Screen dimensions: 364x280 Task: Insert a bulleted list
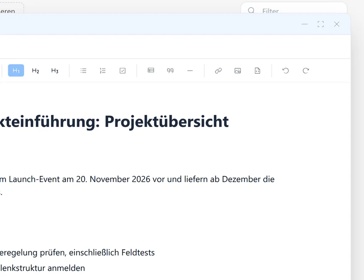pos(83,70)
